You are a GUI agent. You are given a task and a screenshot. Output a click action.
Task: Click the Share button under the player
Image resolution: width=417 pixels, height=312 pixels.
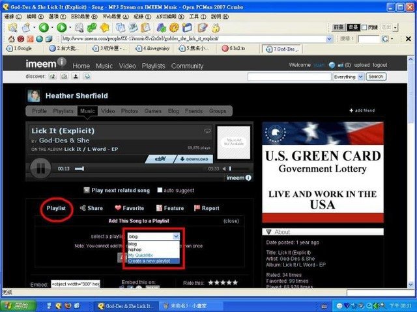coord(91,208)
